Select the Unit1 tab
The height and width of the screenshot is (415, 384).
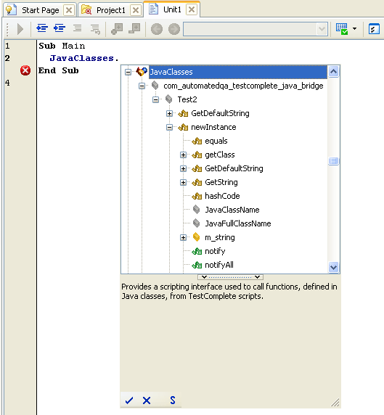pos(172,9)
